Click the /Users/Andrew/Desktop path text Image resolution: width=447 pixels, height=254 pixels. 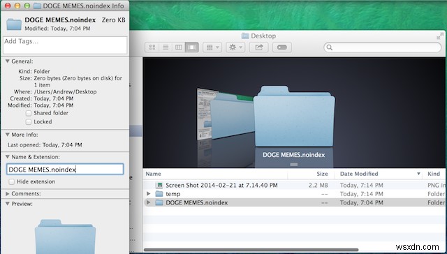pyautogui.click(x=65, y=91)
